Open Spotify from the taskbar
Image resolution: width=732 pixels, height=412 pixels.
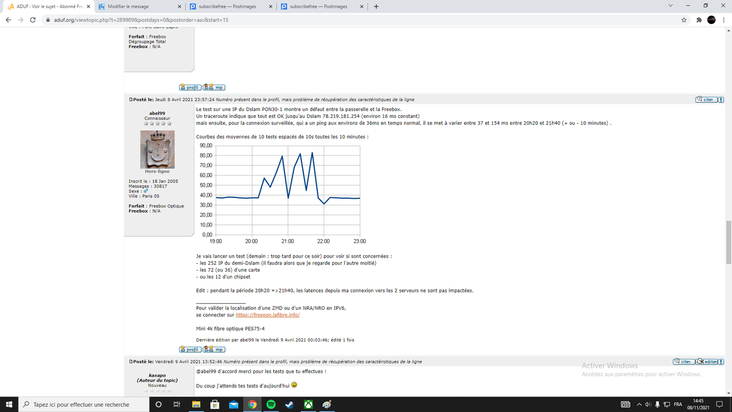(x=271, y=405)
